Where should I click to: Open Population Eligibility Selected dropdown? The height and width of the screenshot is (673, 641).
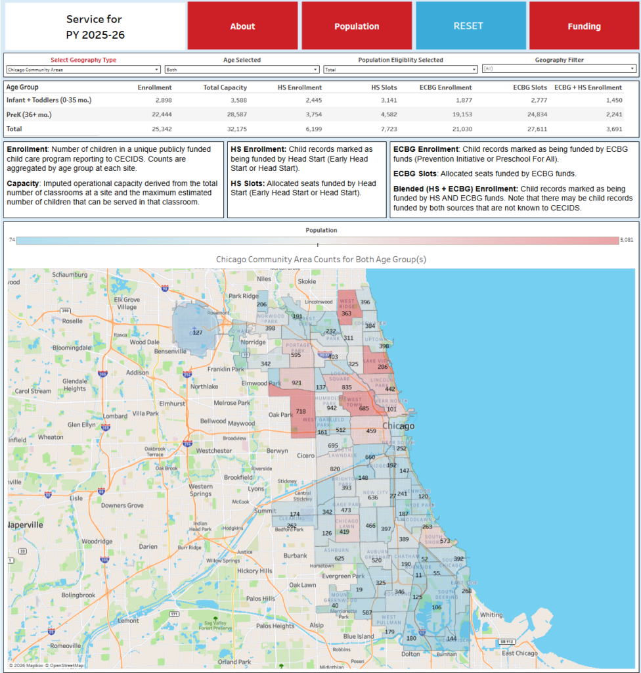tap(401, 70)
